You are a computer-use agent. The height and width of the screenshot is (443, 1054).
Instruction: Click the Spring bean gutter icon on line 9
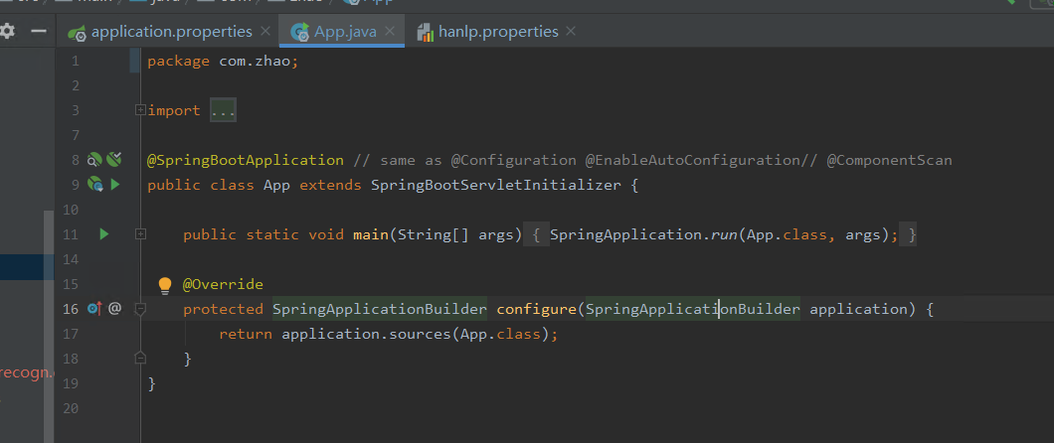[95, 184]
